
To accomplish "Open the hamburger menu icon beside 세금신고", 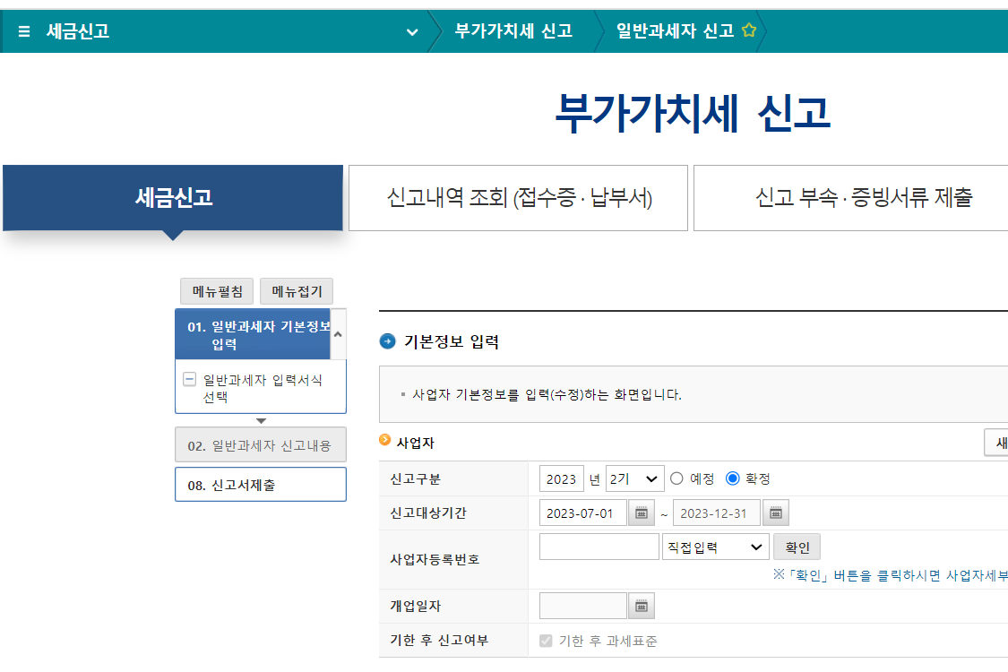I will tap(24, 30).
